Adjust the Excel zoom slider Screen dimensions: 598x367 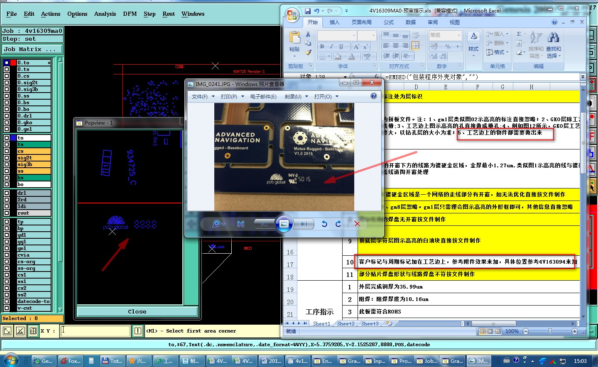coord(550,331)
